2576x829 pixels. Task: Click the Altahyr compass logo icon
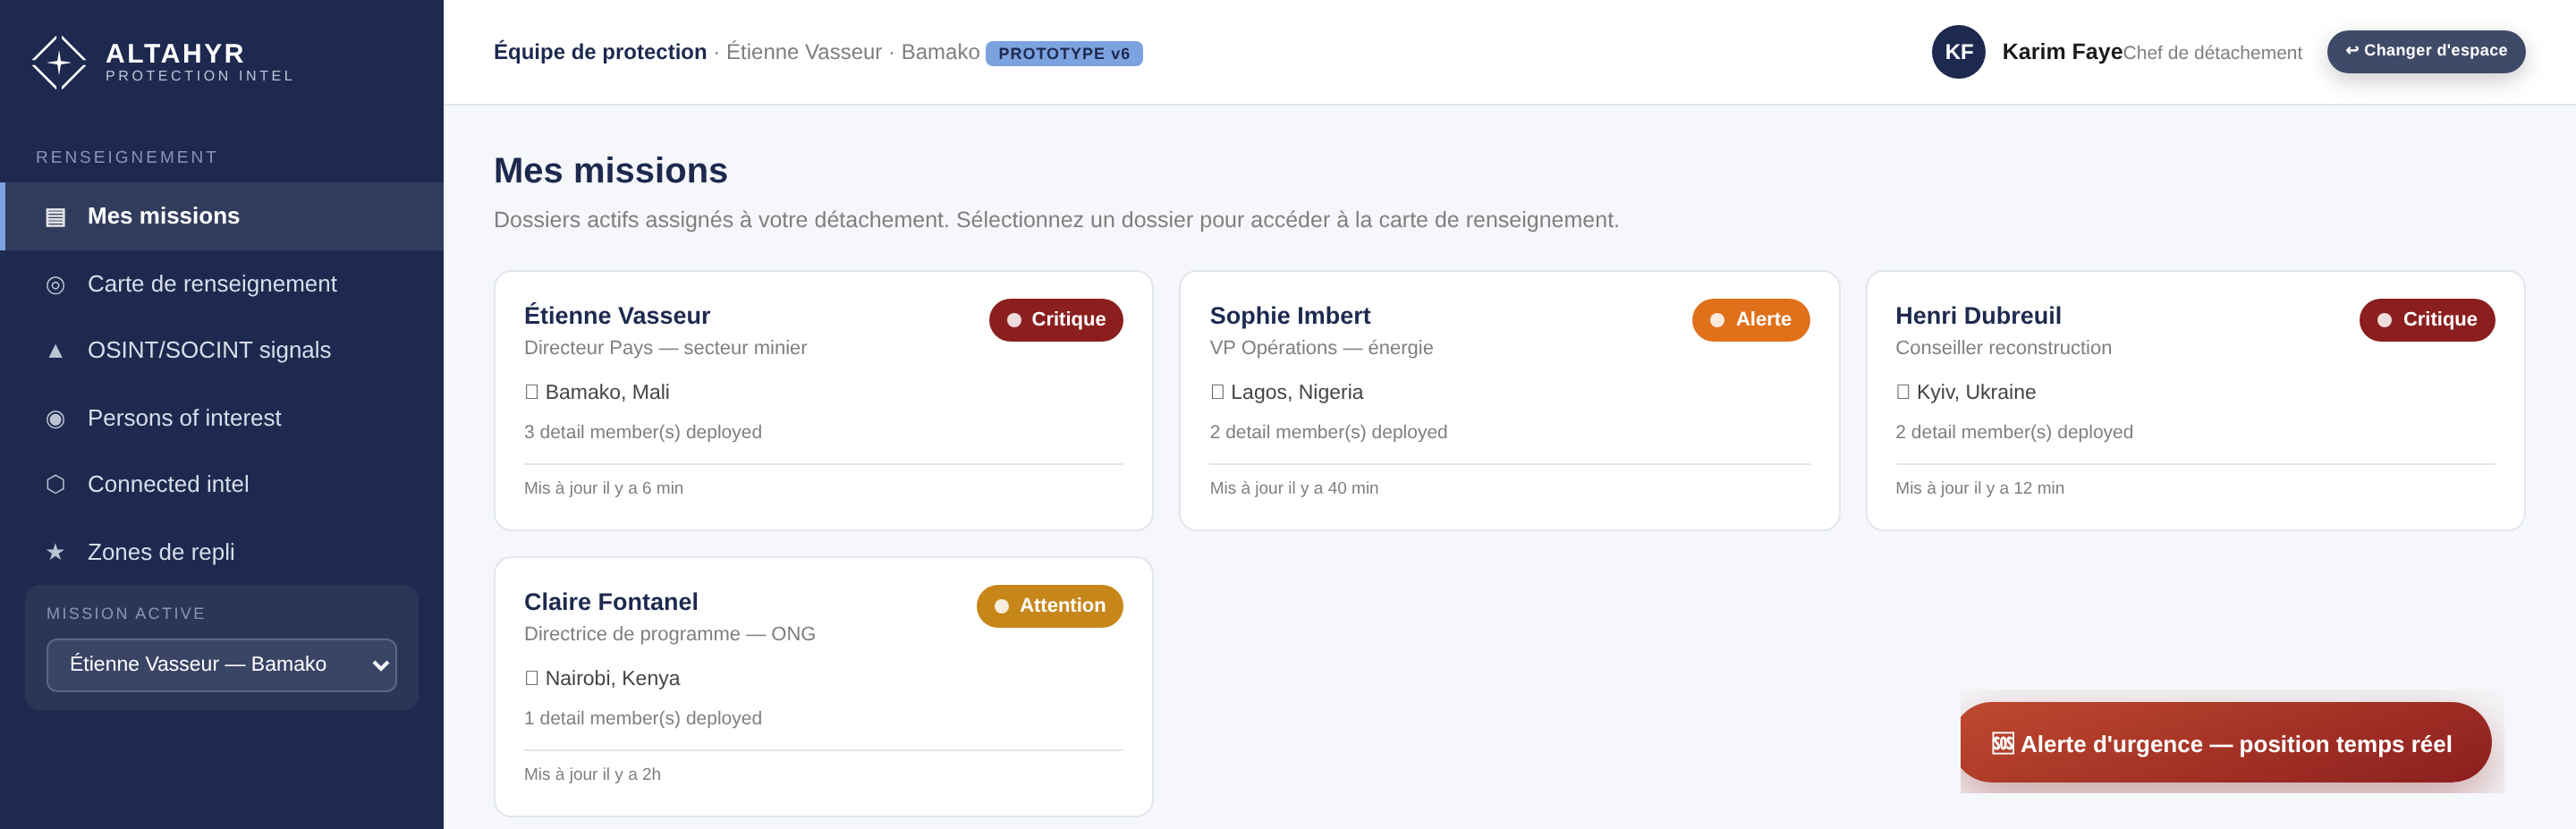[59, 62]
